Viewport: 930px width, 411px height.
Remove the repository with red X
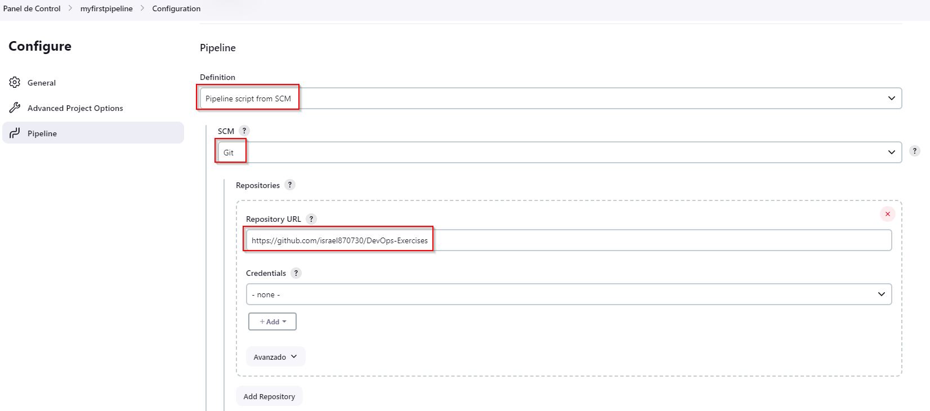888,214
